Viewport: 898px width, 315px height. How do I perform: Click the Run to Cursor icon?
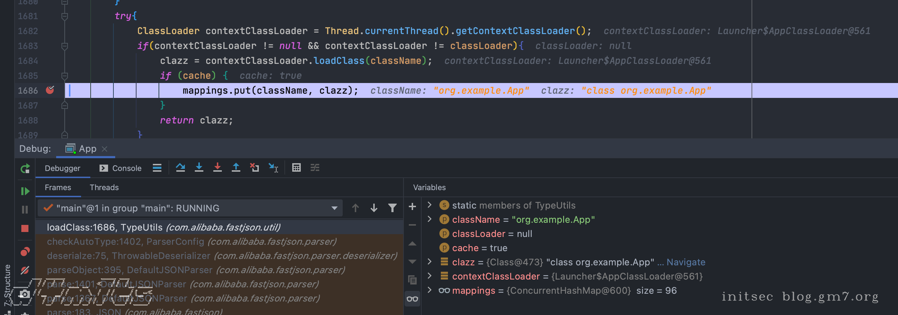(273, 167)
